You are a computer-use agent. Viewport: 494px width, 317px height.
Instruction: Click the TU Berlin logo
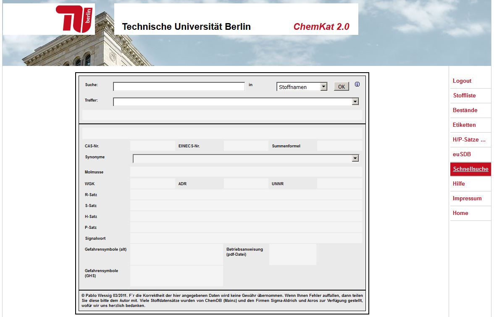[x=76, y=19]
